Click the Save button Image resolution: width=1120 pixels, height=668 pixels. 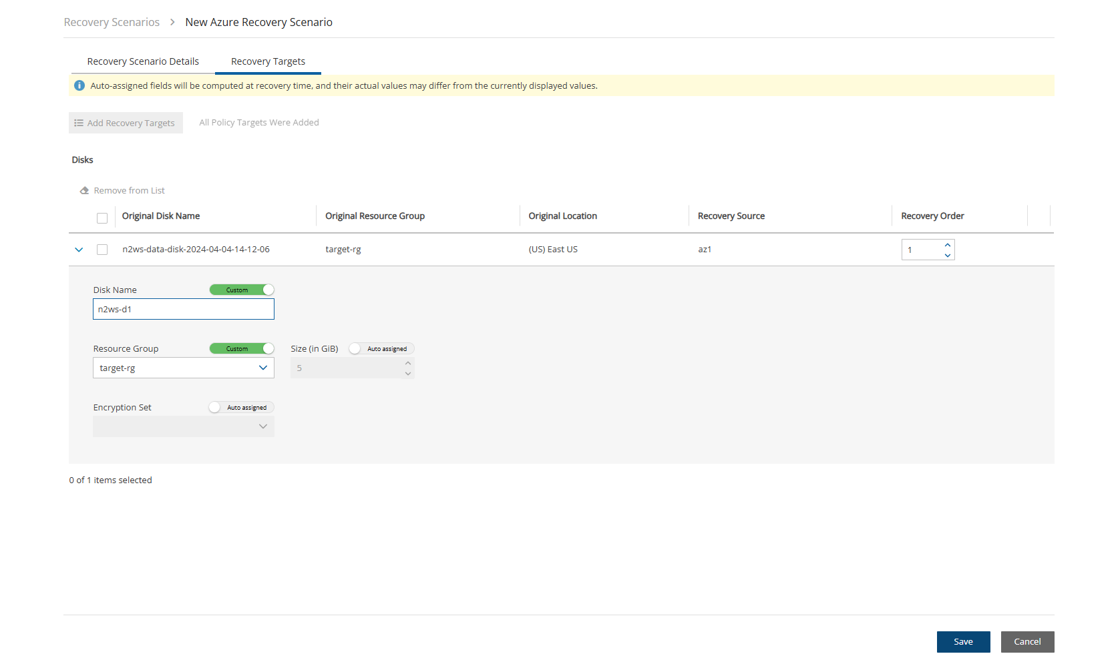click(963, 641)
